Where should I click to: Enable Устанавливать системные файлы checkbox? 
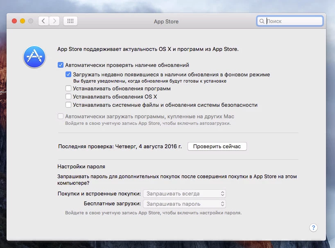pyautogui.click(x=68, y=105)
